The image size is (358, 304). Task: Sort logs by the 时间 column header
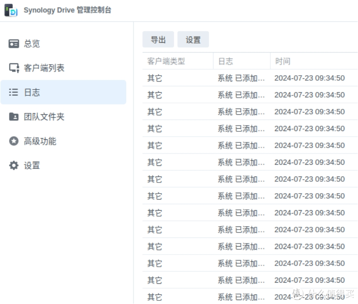(283, 61)
